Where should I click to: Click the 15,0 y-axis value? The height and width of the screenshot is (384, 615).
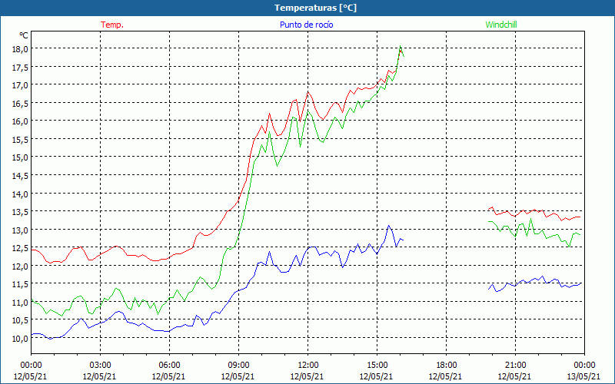20,157
